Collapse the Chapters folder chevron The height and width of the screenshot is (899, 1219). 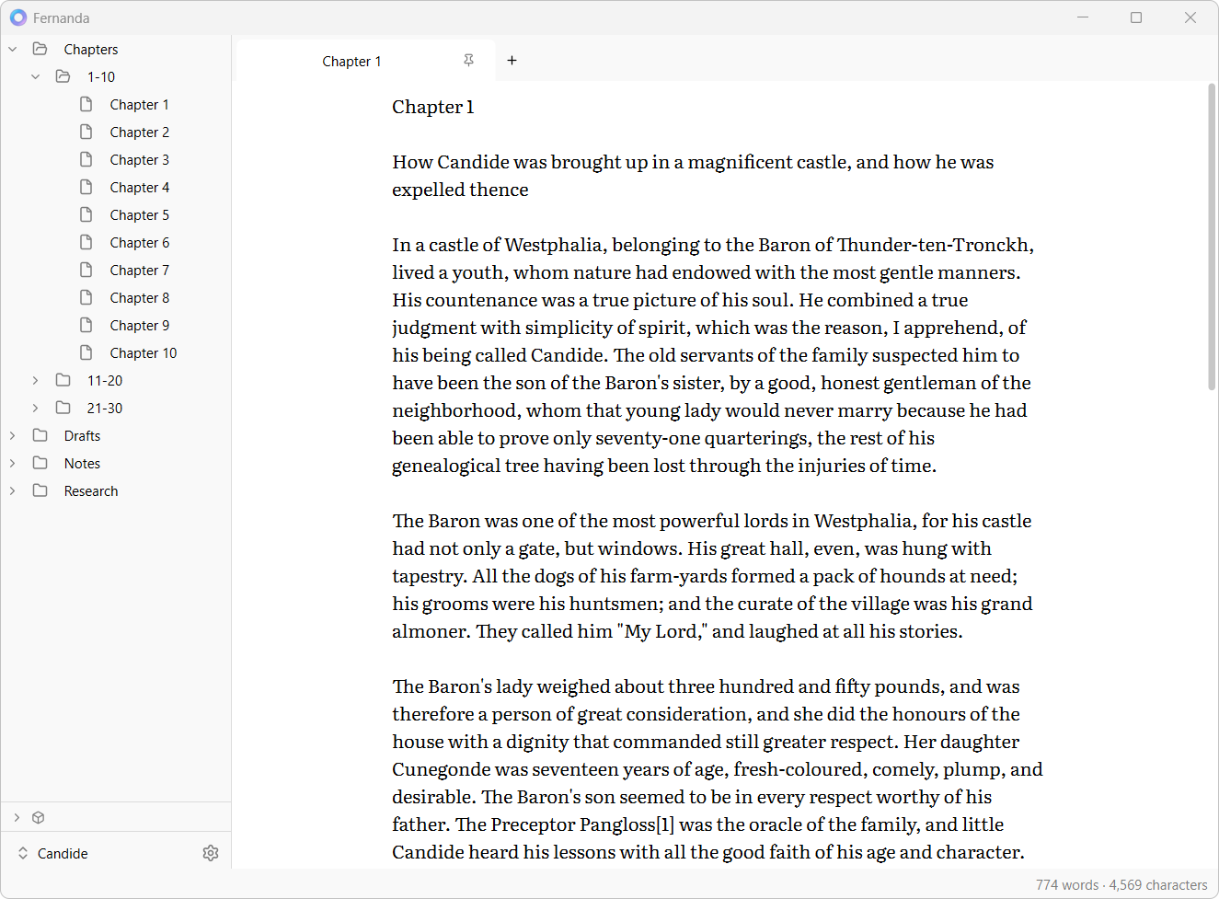point(13,49)
